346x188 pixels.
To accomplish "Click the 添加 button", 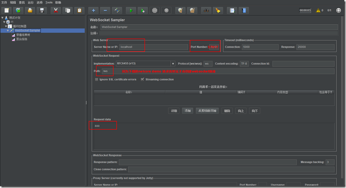I will [188, 111].
